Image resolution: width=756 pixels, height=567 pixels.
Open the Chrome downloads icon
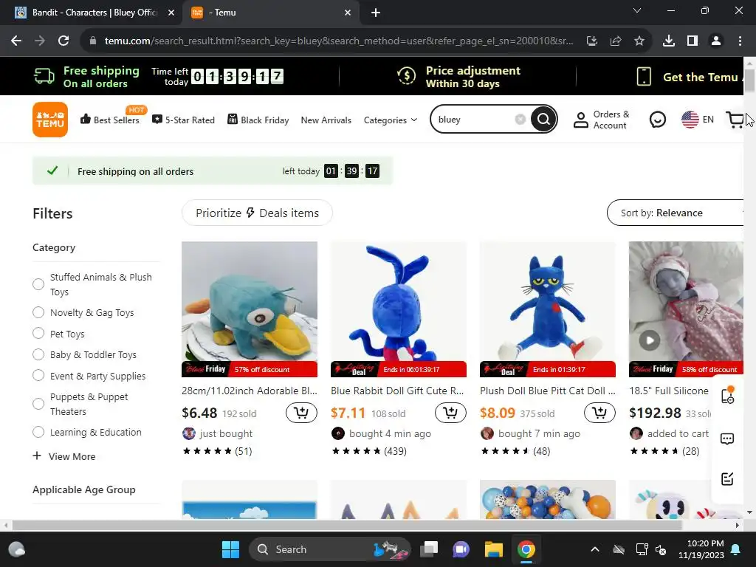[669, 41]
